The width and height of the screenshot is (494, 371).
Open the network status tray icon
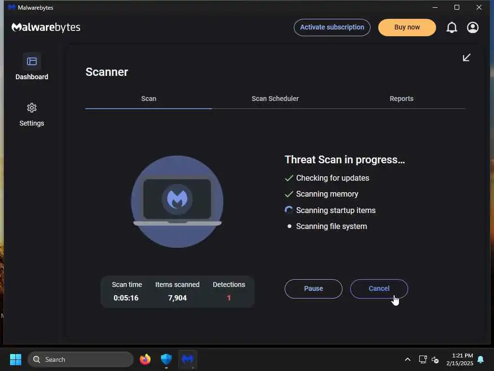(x=423, y=359)
